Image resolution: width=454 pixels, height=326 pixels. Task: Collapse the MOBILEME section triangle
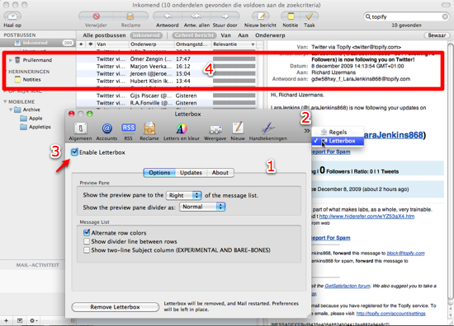tap(5, 101)
